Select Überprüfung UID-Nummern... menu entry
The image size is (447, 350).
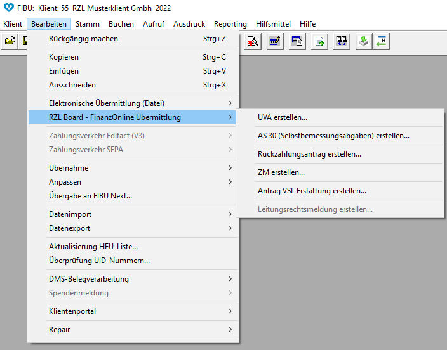(x=99, y=261)
